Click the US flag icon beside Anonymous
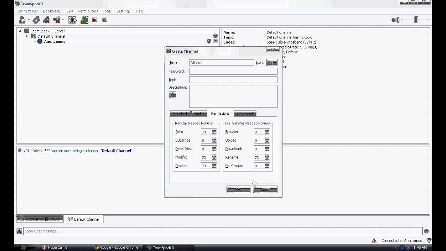446x251 pixels. coord(215,41)
